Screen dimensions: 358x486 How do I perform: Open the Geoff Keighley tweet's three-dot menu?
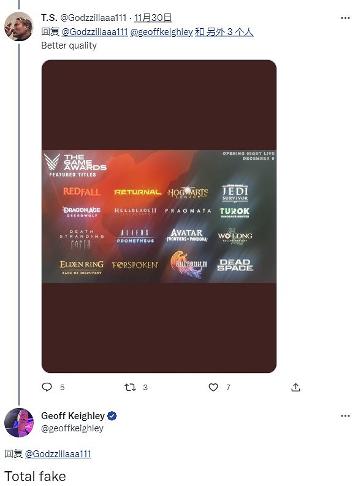tap(345, 416)
